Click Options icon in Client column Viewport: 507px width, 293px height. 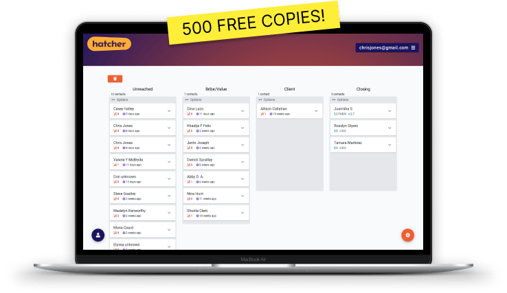pos(260,99)
